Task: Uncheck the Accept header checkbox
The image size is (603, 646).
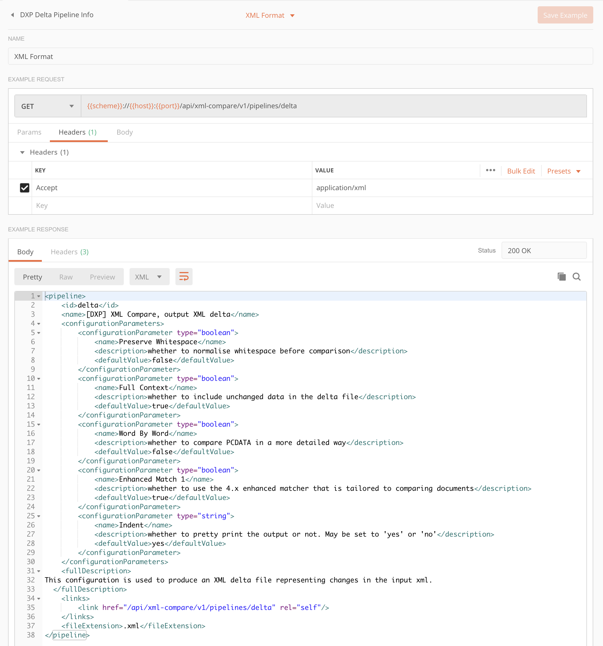Action: coord(24,188)
